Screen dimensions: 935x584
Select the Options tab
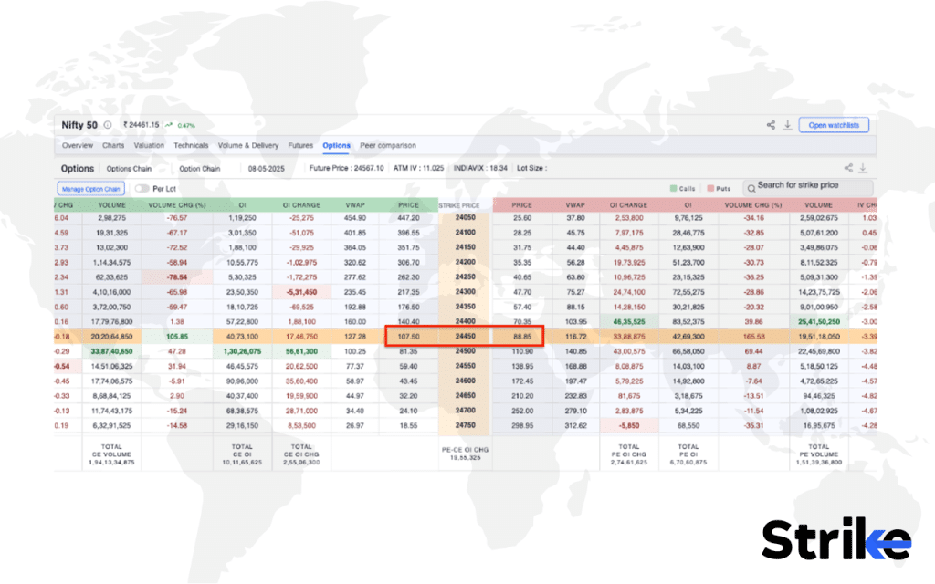point(336,145)
